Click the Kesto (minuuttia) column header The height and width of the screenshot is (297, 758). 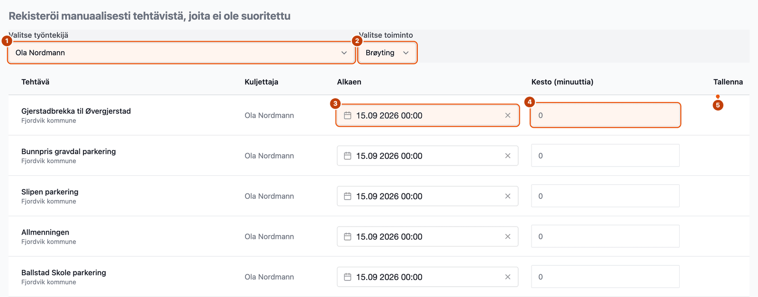pos(562,82)
